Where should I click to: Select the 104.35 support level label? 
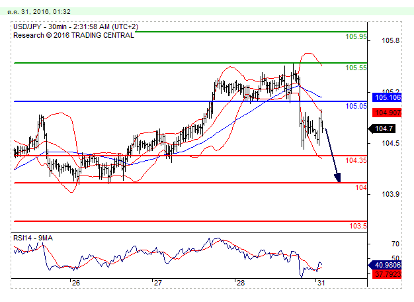pos(356,160)
